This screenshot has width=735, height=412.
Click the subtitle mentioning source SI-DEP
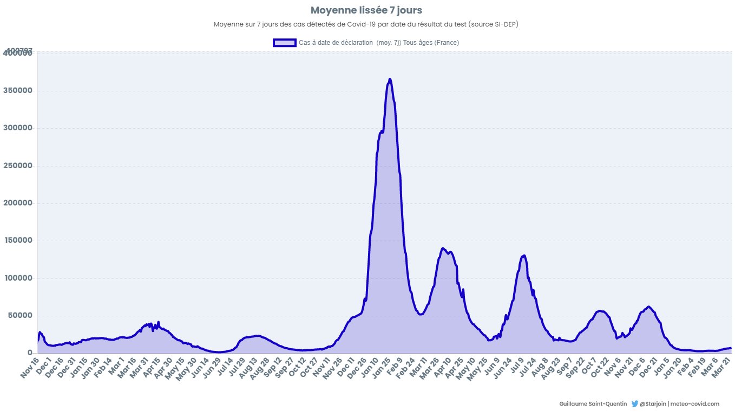click(x=366, y=24)
